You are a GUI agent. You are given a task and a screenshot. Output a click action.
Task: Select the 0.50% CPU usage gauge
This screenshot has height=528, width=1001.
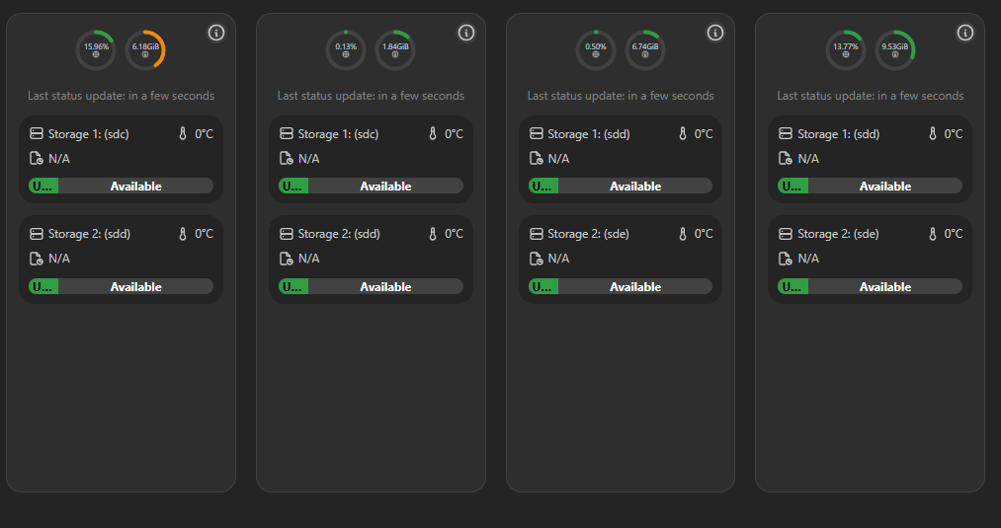click(596, 50)
